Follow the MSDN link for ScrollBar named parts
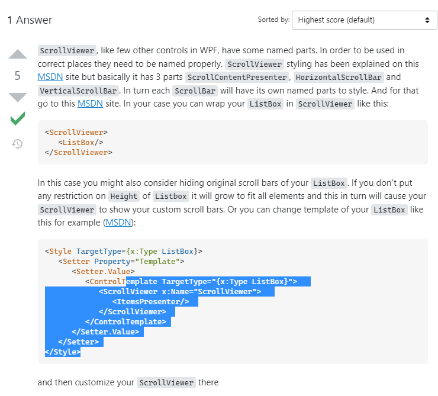The width and height of the screenshot is (438, 396). tap(90, 104)
